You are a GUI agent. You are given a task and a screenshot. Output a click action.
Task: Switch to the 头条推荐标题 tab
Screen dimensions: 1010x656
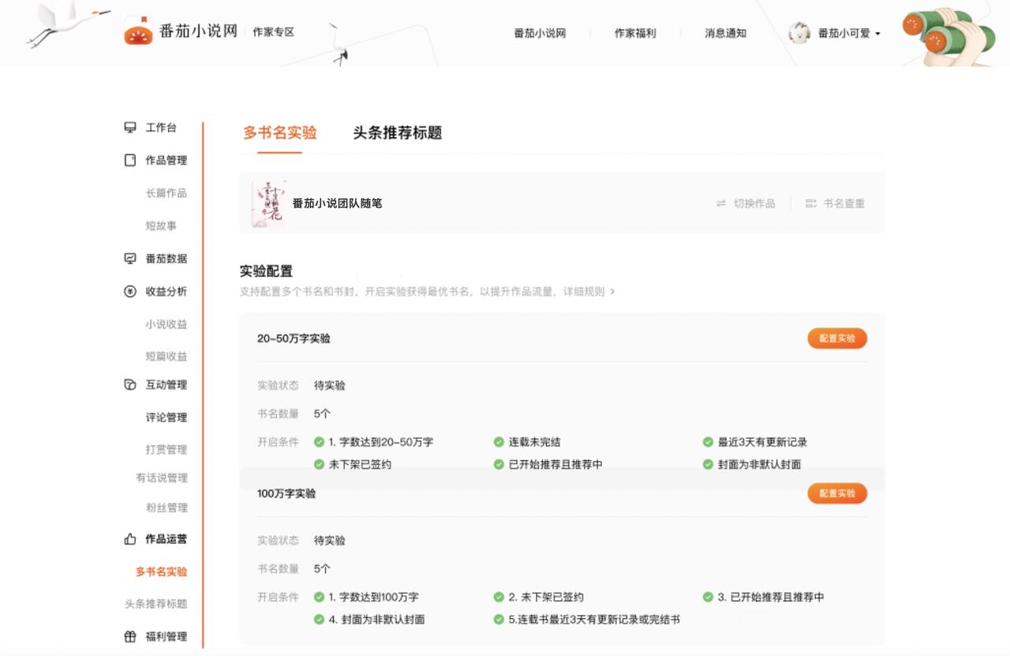pyautogui.click(x=397, y=133)
